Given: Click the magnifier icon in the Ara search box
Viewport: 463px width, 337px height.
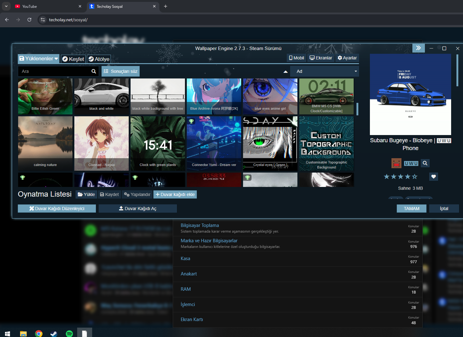Looking at the screenshot, I should click(94, 71).
